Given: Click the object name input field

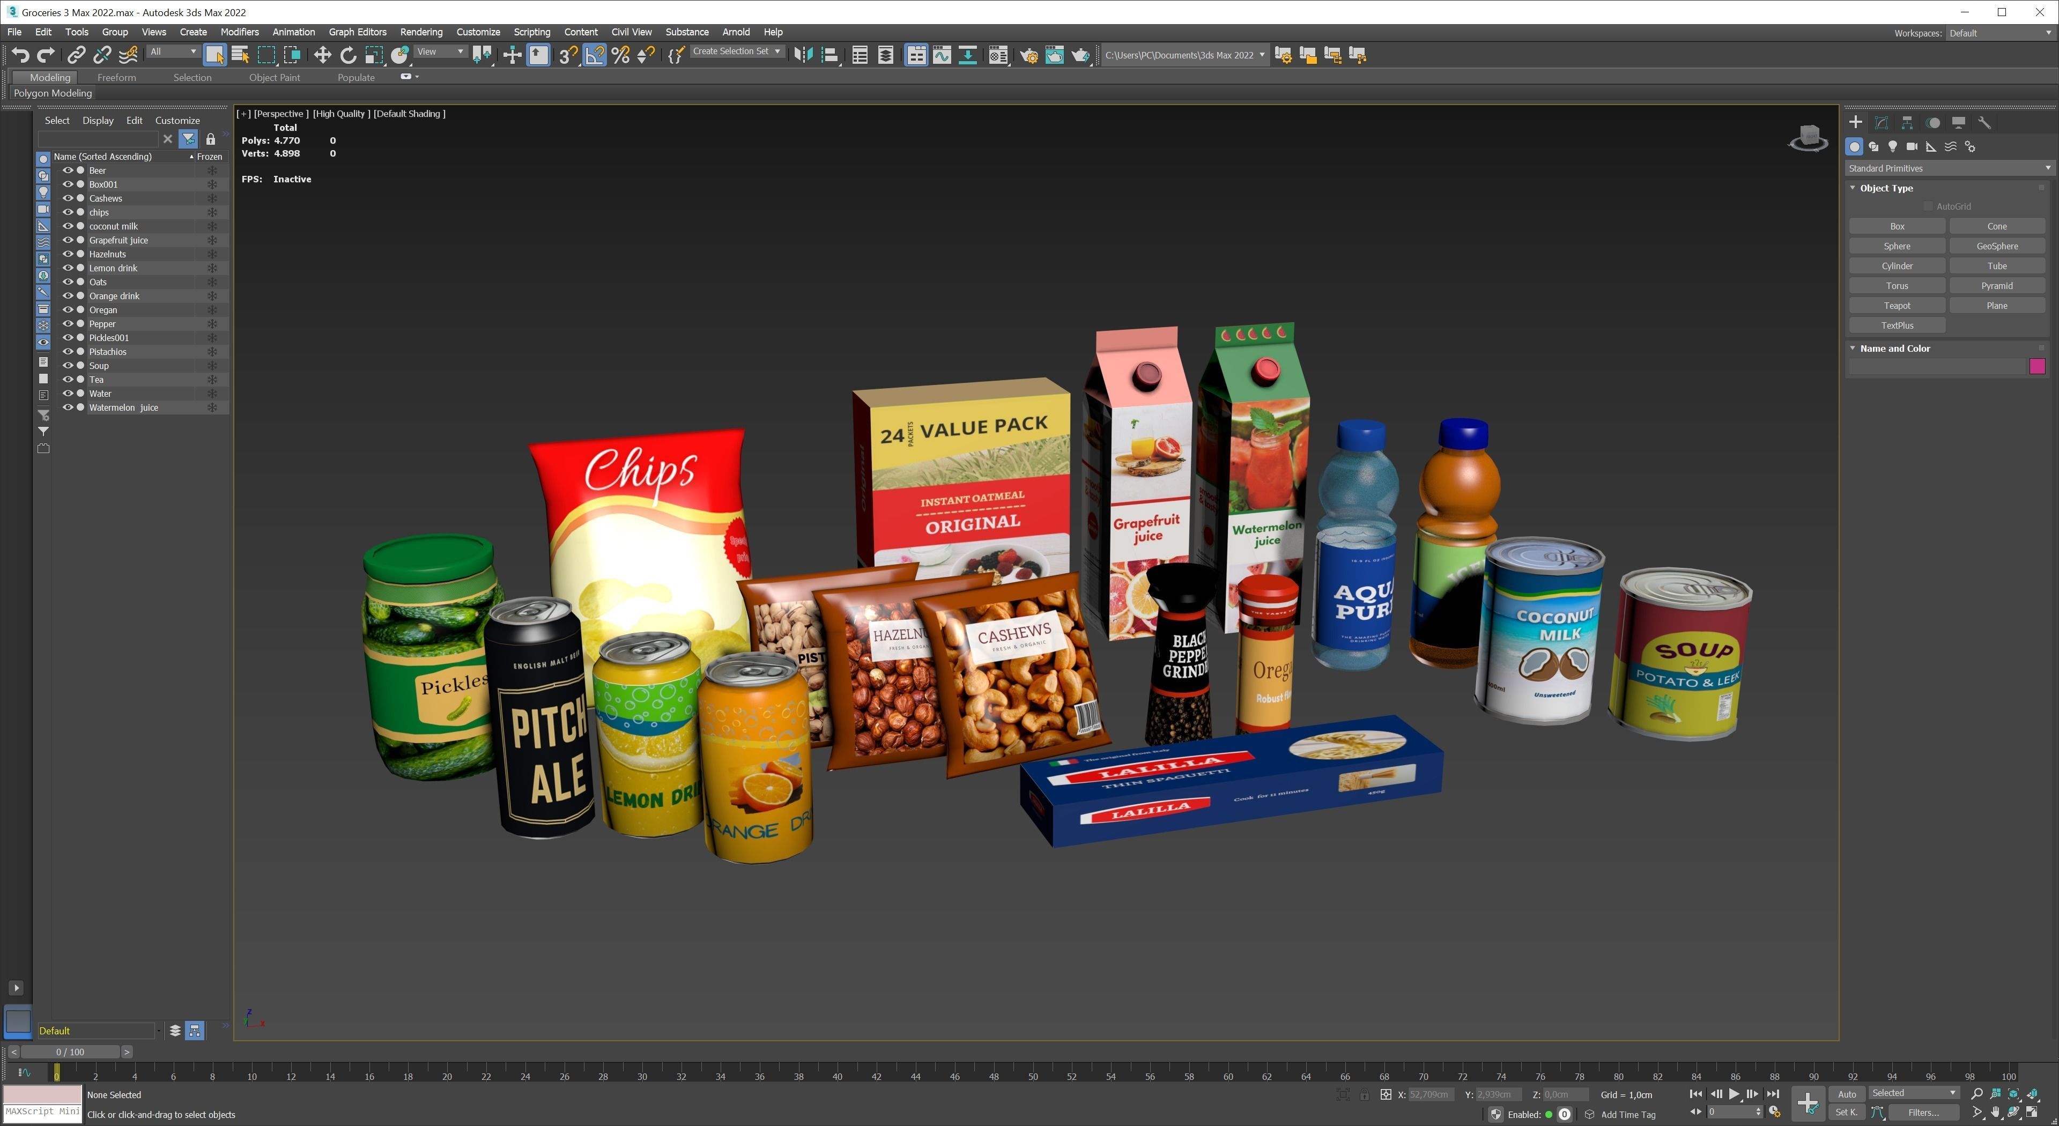Looking at the screenshot, I should 1937,366.
